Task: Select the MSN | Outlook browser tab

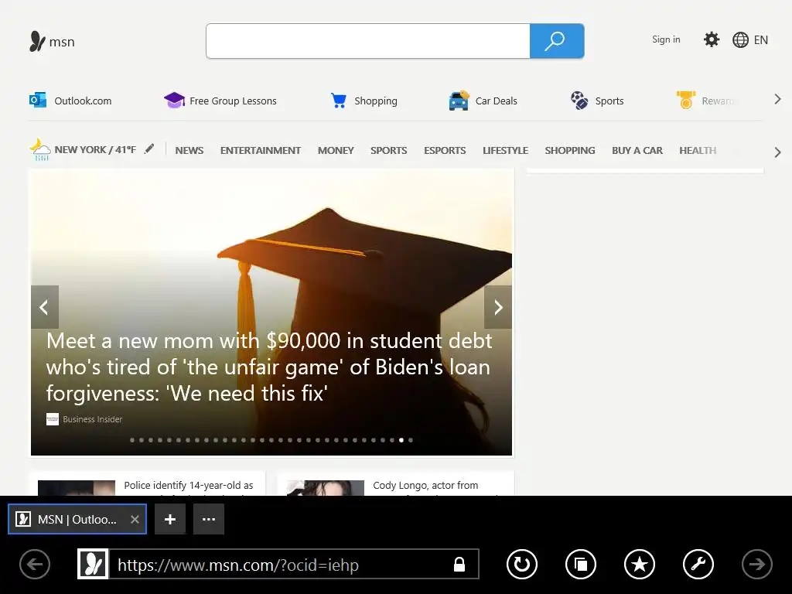Action: [77, 519]
